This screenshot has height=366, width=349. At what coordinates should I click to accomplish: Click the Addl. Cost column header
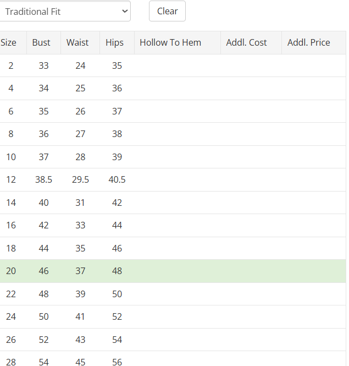(x=246, y=42)
